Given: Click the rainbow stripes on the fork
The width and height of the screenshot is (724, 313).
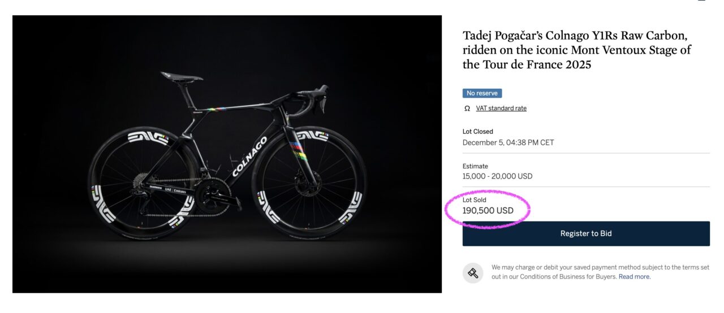Looking at the screenshot, I should (295, 150).
